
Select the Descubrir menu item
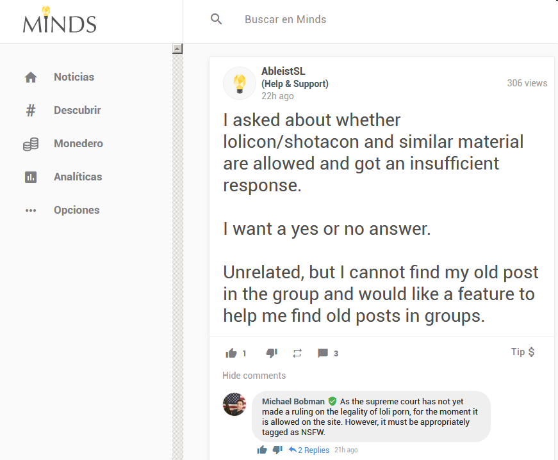(x=78, y=111)
